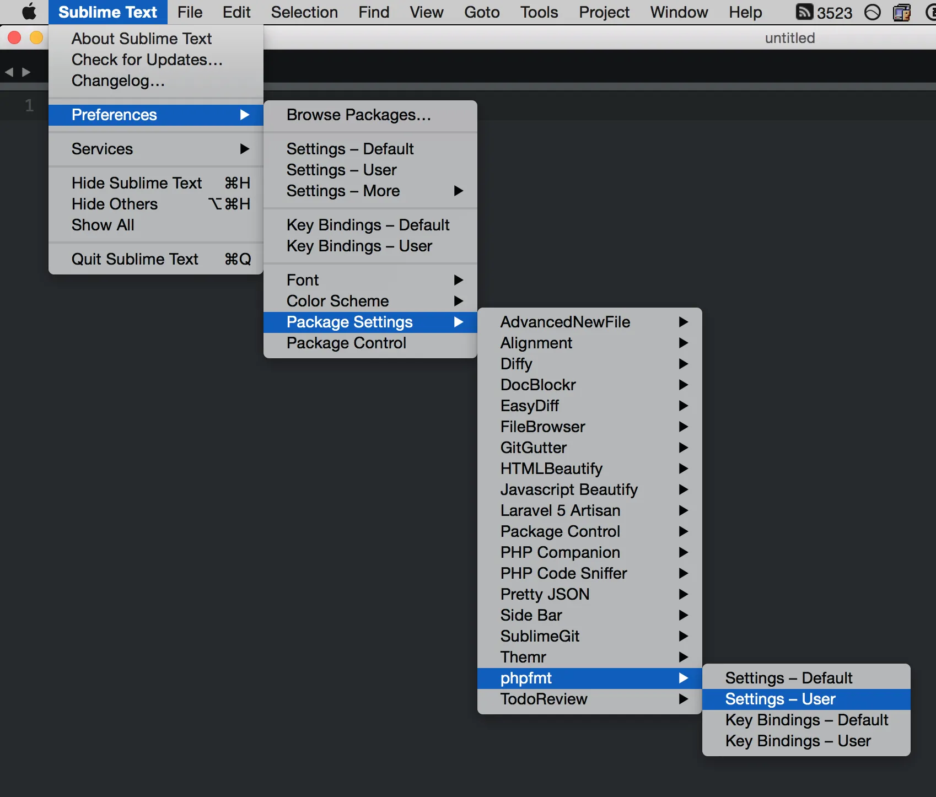The width and height of the screenshot is (936, 797).
Task: Open the Edit menu
Action: pyautogui.click(x=236, y=12)
